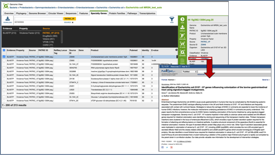Open the Send to dropdown

266,80
